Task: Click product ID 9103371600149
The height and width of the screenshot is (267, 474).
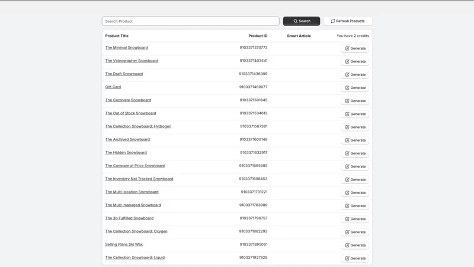Action: pos(254,139)
